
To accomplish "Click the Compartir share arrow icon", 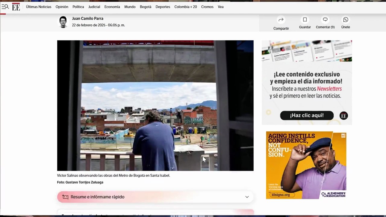I will coord(281,20).
